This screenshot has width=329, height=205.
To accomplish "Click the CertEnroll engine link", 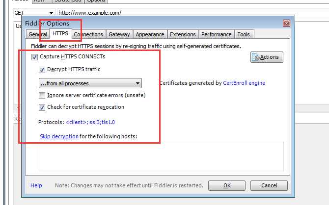I will (244, 83).
